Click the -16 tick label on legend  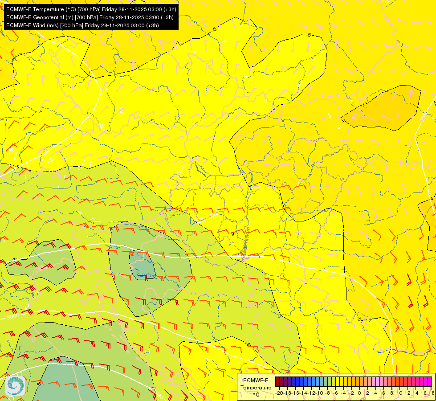[296, 393]
